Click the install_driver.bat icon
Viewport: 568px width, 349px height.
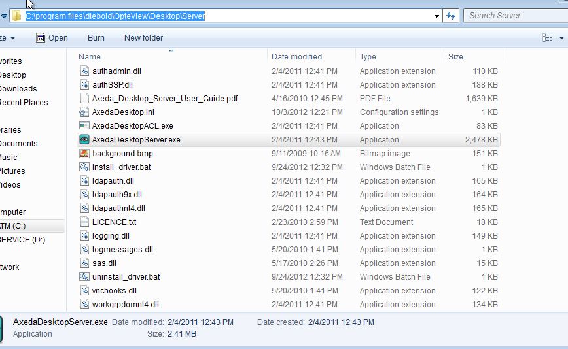click(84, 167)
